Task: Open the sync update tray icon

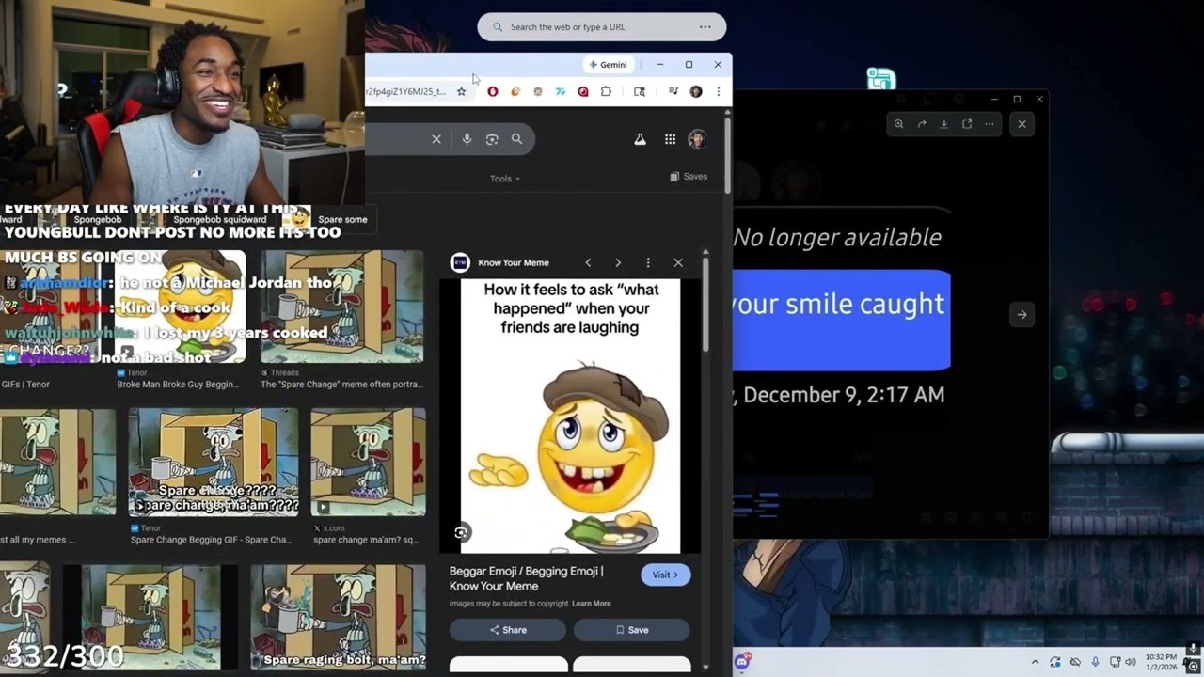Action: [x=1055, y=662]
